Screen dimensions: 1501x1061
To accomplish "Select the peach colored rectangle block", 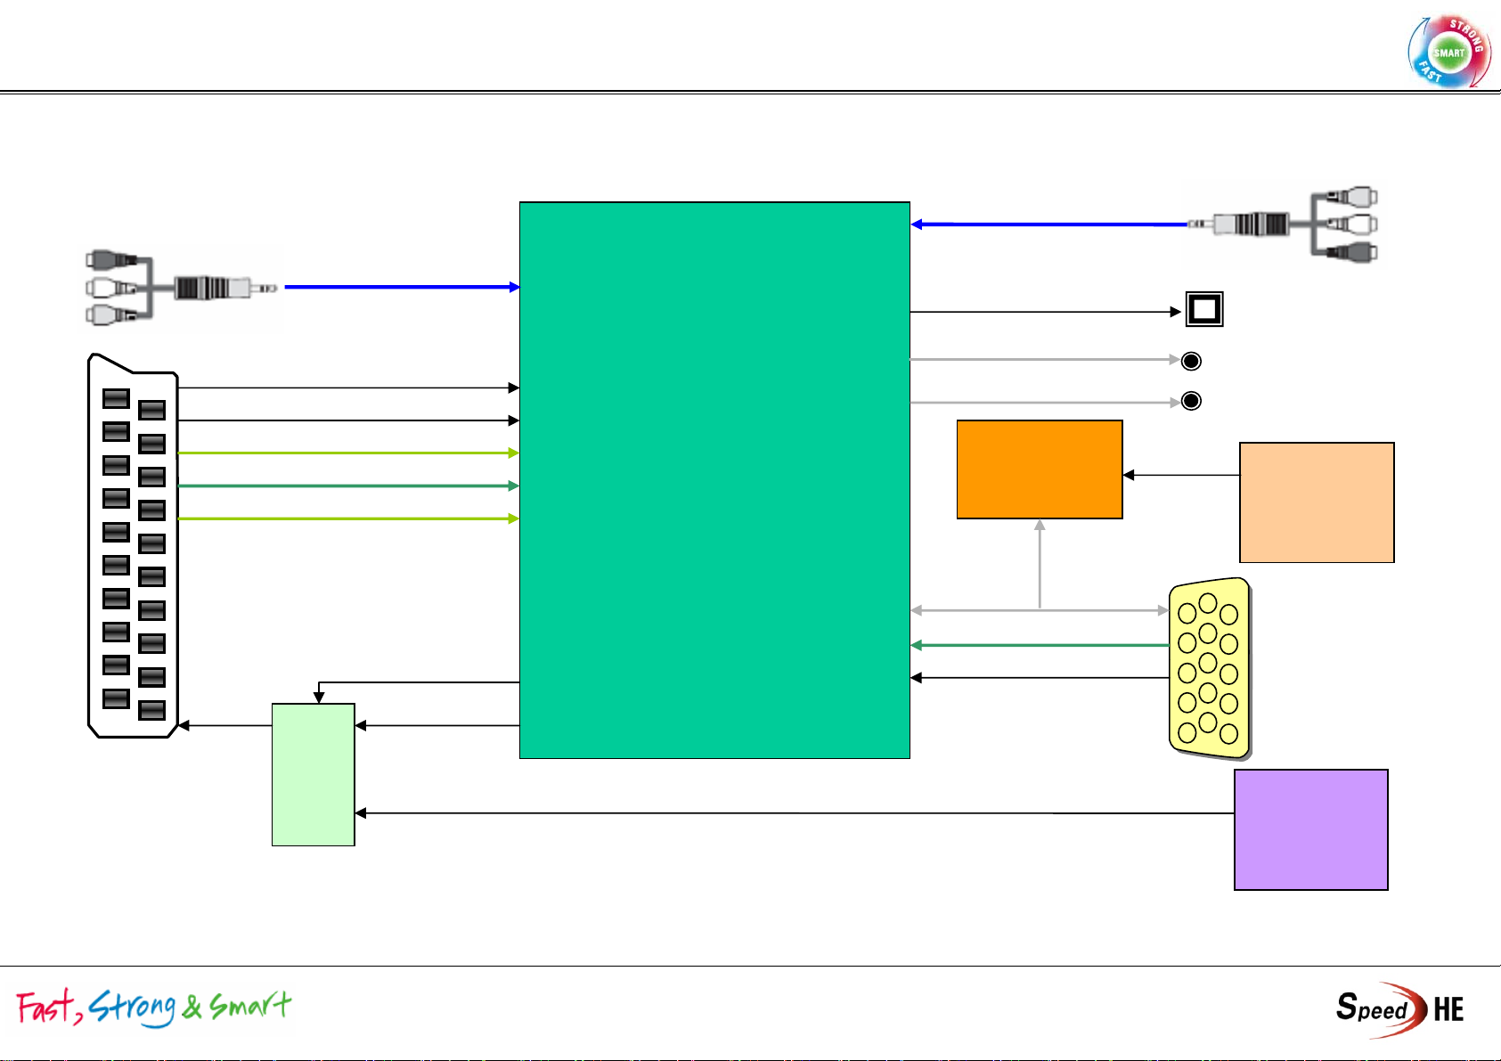I will [x=1316, y=502].
